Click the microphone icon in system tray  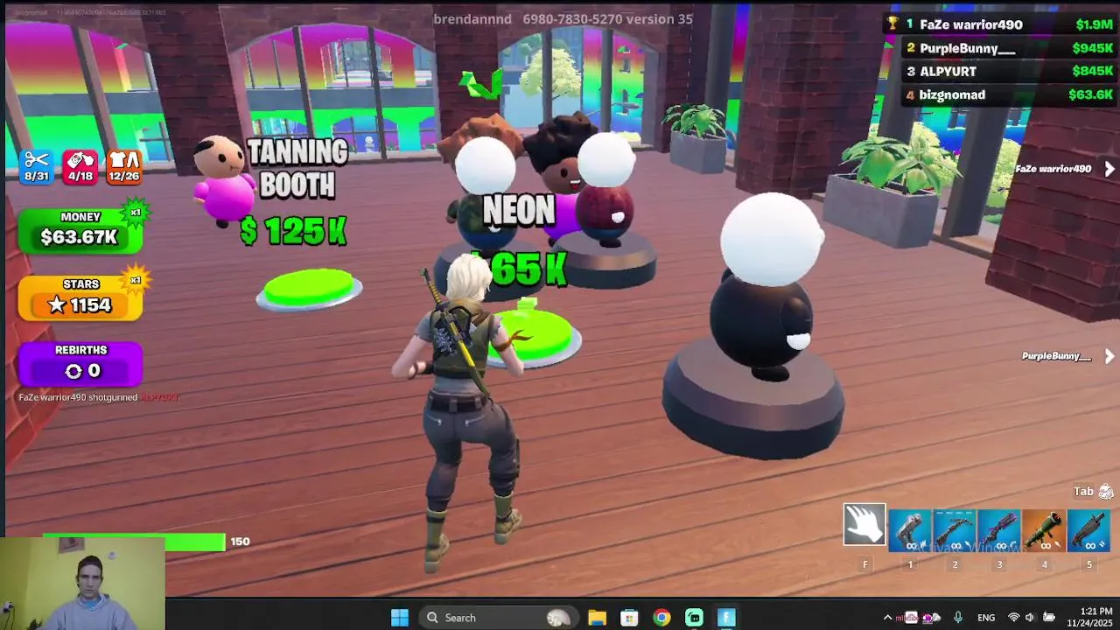click(x=958, y=618)
